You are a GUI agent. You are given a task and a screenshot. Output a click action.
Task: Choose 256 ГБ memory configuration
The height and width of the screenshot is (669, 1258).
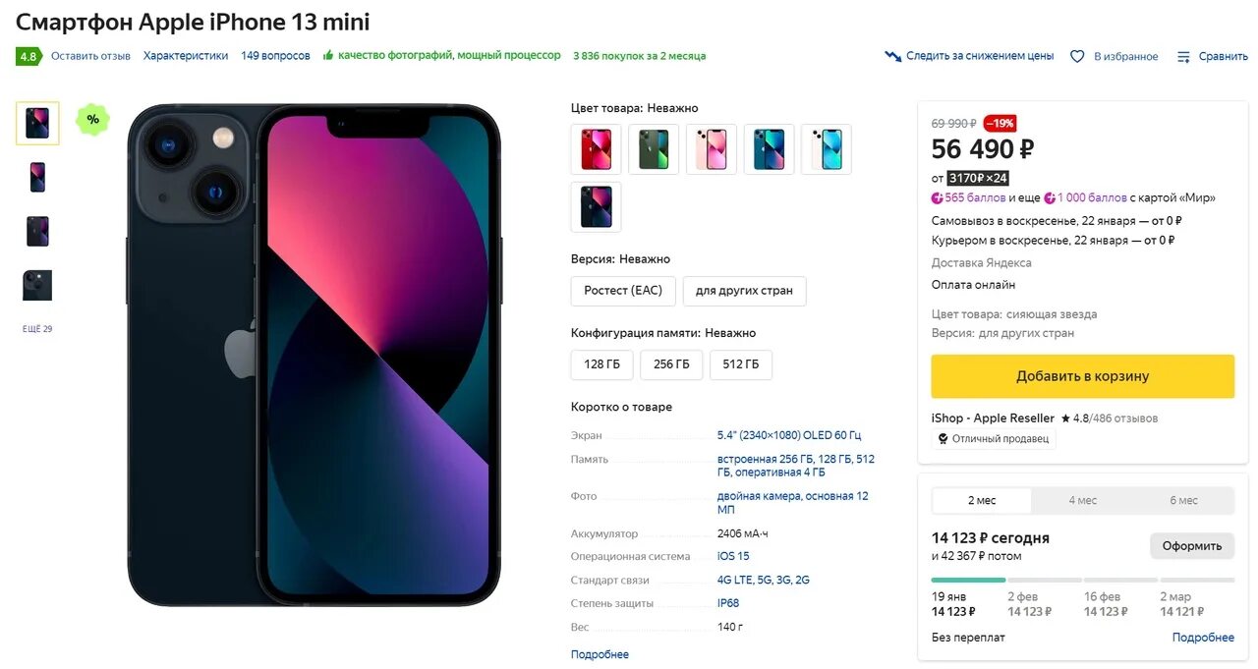pyautogui.click(x=671, y=364)
